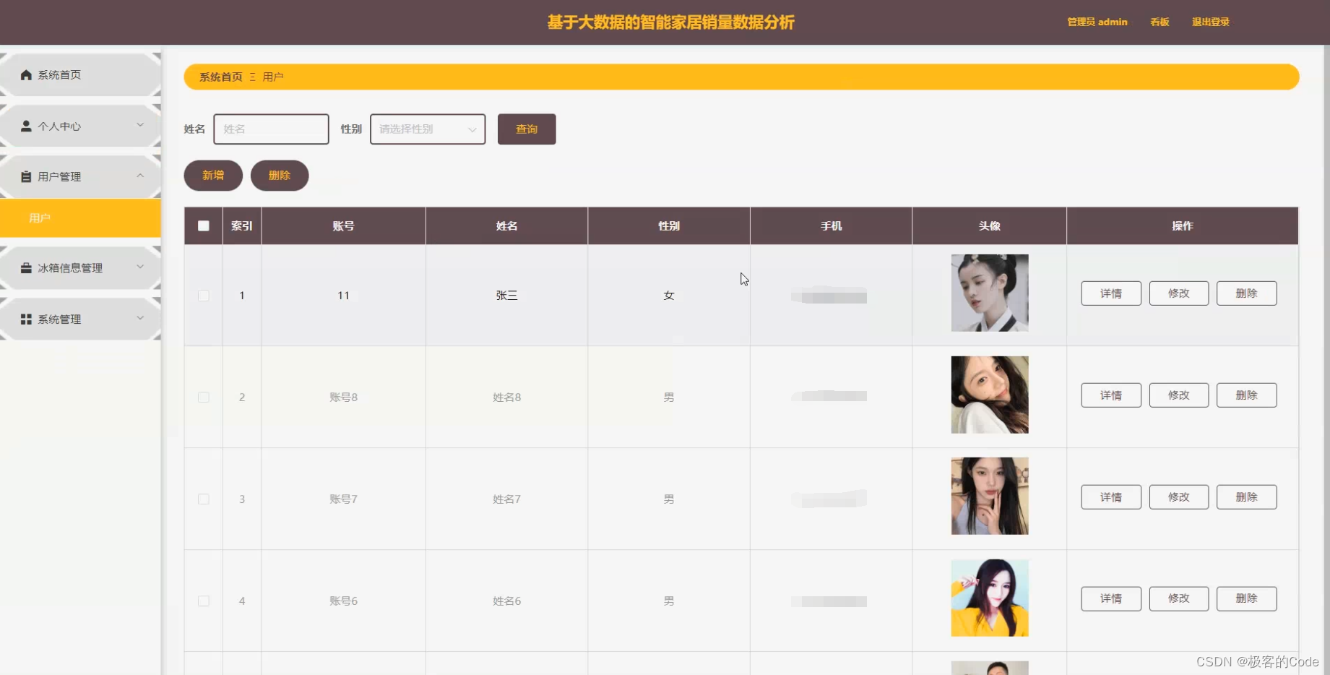
Task: Click the avatar thumbnail of 姓名6
Action: [x=990, y=598]
